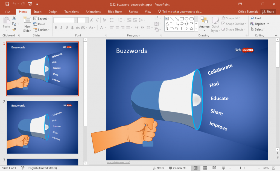Switch to Reading View
Viewport: 280px width, 171px height.
coord(214,168)
